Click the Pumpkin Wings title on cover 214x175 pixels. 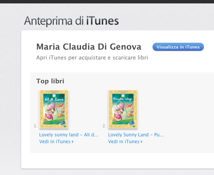point(123,99)
